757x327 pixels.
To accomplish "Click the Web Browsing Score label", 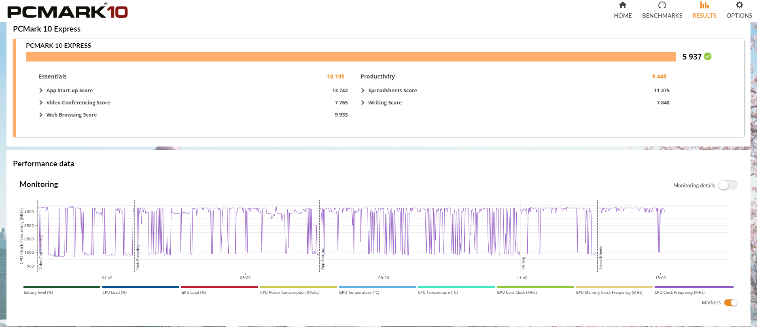I will tap(72, 115).
